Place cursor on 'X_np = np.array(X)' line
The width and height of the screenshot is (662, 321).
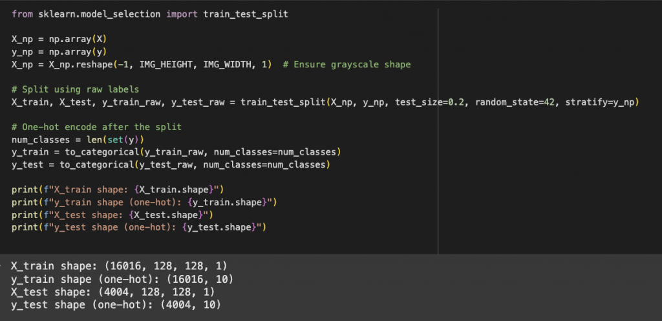[x=59, y=39]
